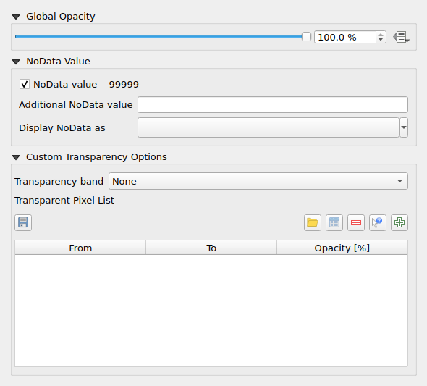Click the Additional NoData value label
Screen dimensions: 427x386
[76, 105]
